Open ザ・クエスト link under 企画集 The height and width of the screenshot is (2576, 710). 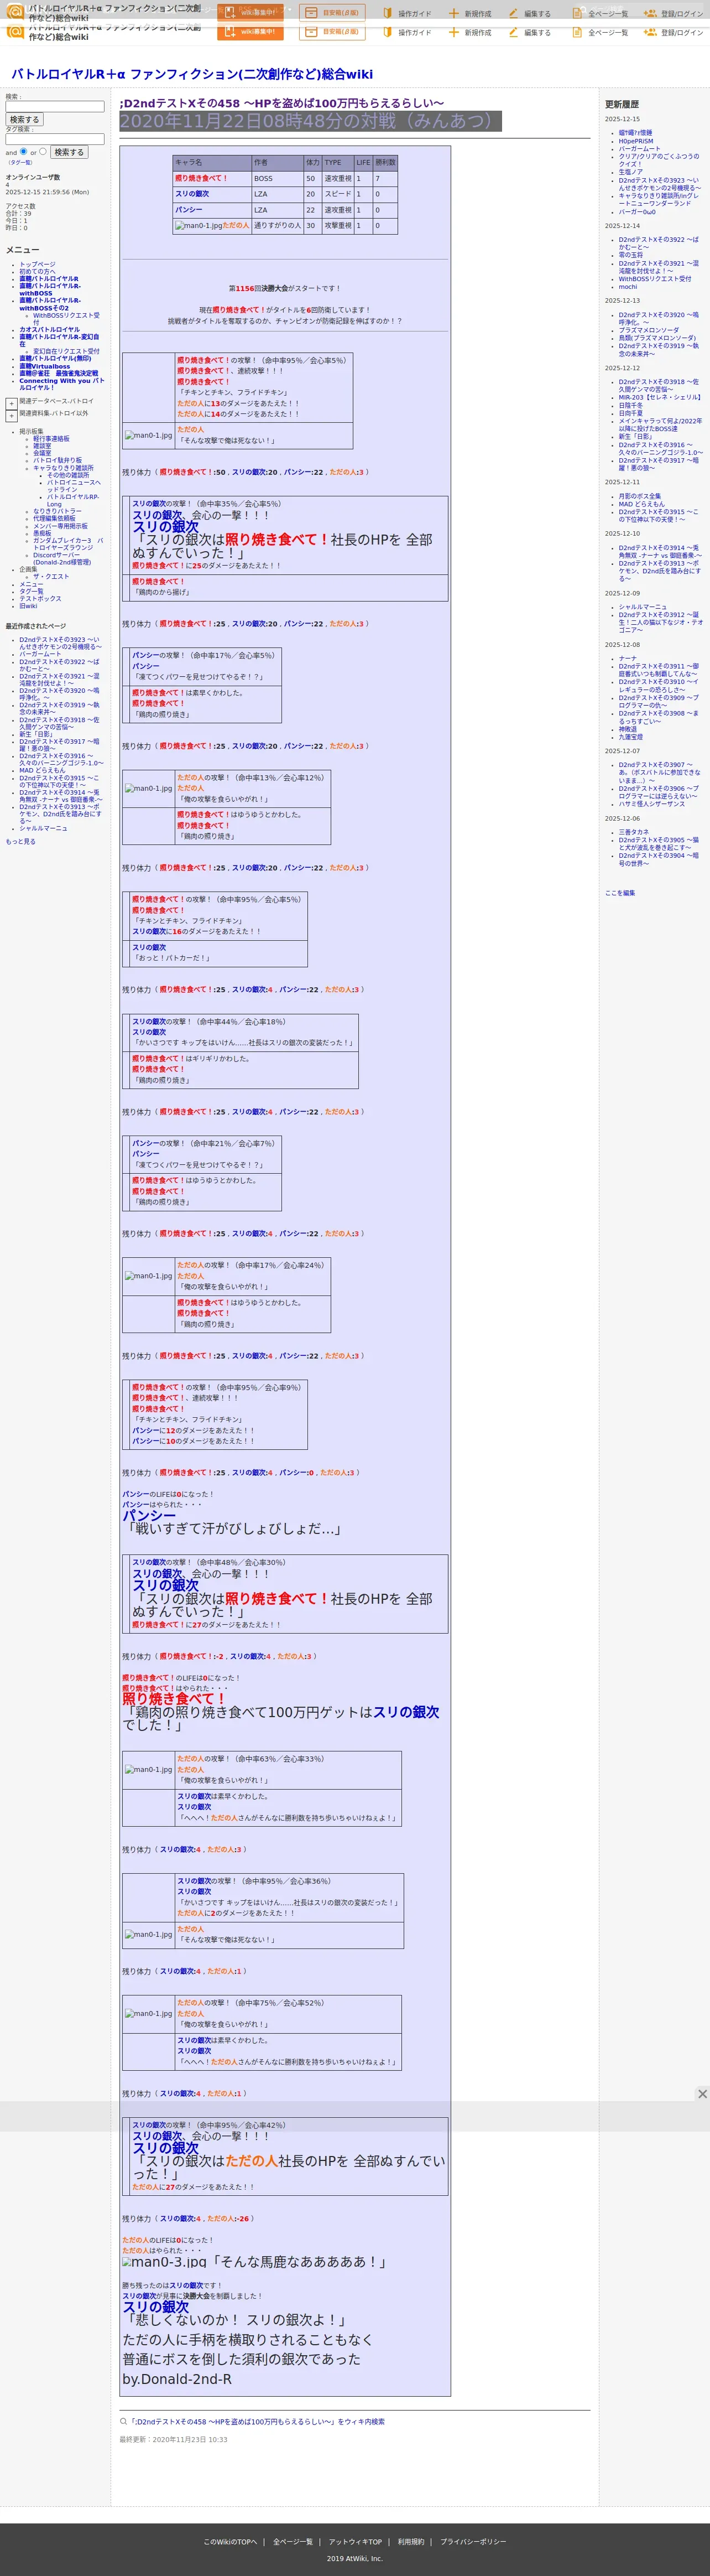click(51, 576)
